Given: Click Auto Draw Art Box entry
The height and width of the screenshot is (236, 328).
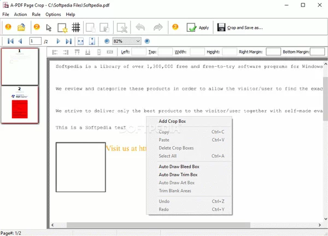Looking at the screenshot, I should (x=189, y=183).
